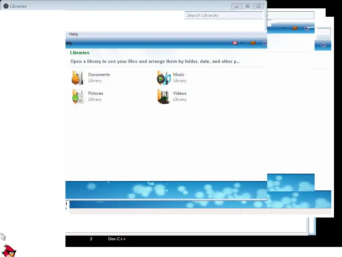Screen dimensions: 342x257
Task: Open the Documents library folder icon
Action: [x=77, y=78]
